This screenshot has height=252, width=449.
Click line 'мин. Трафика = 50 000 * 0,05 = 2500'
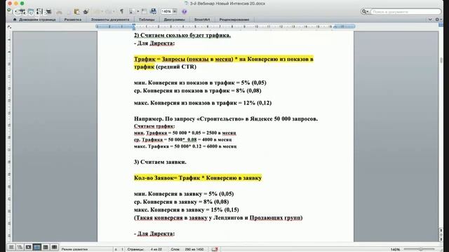[x=185, y=133]
